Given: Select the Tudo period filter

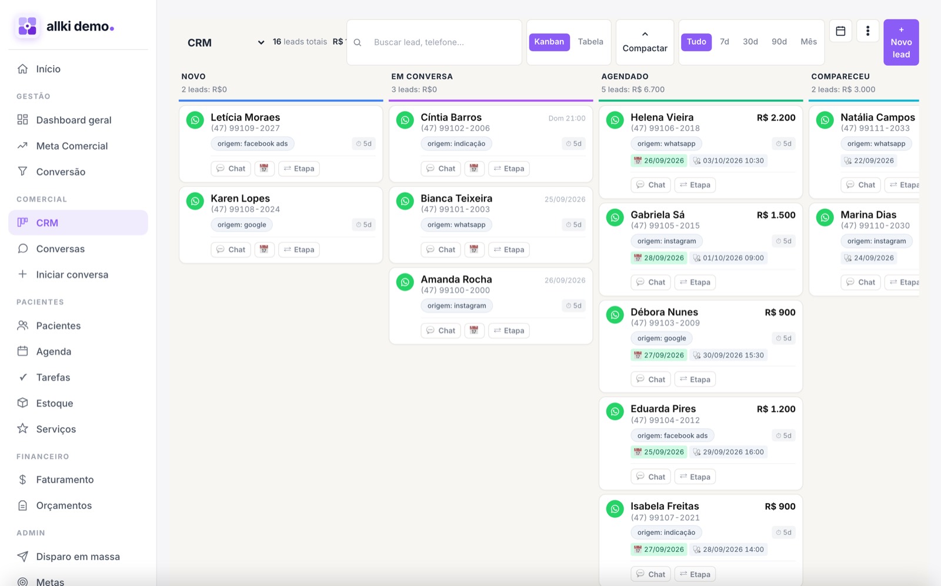Looking at the screenshot, I should pyautogui.click(x=696, y=42).
